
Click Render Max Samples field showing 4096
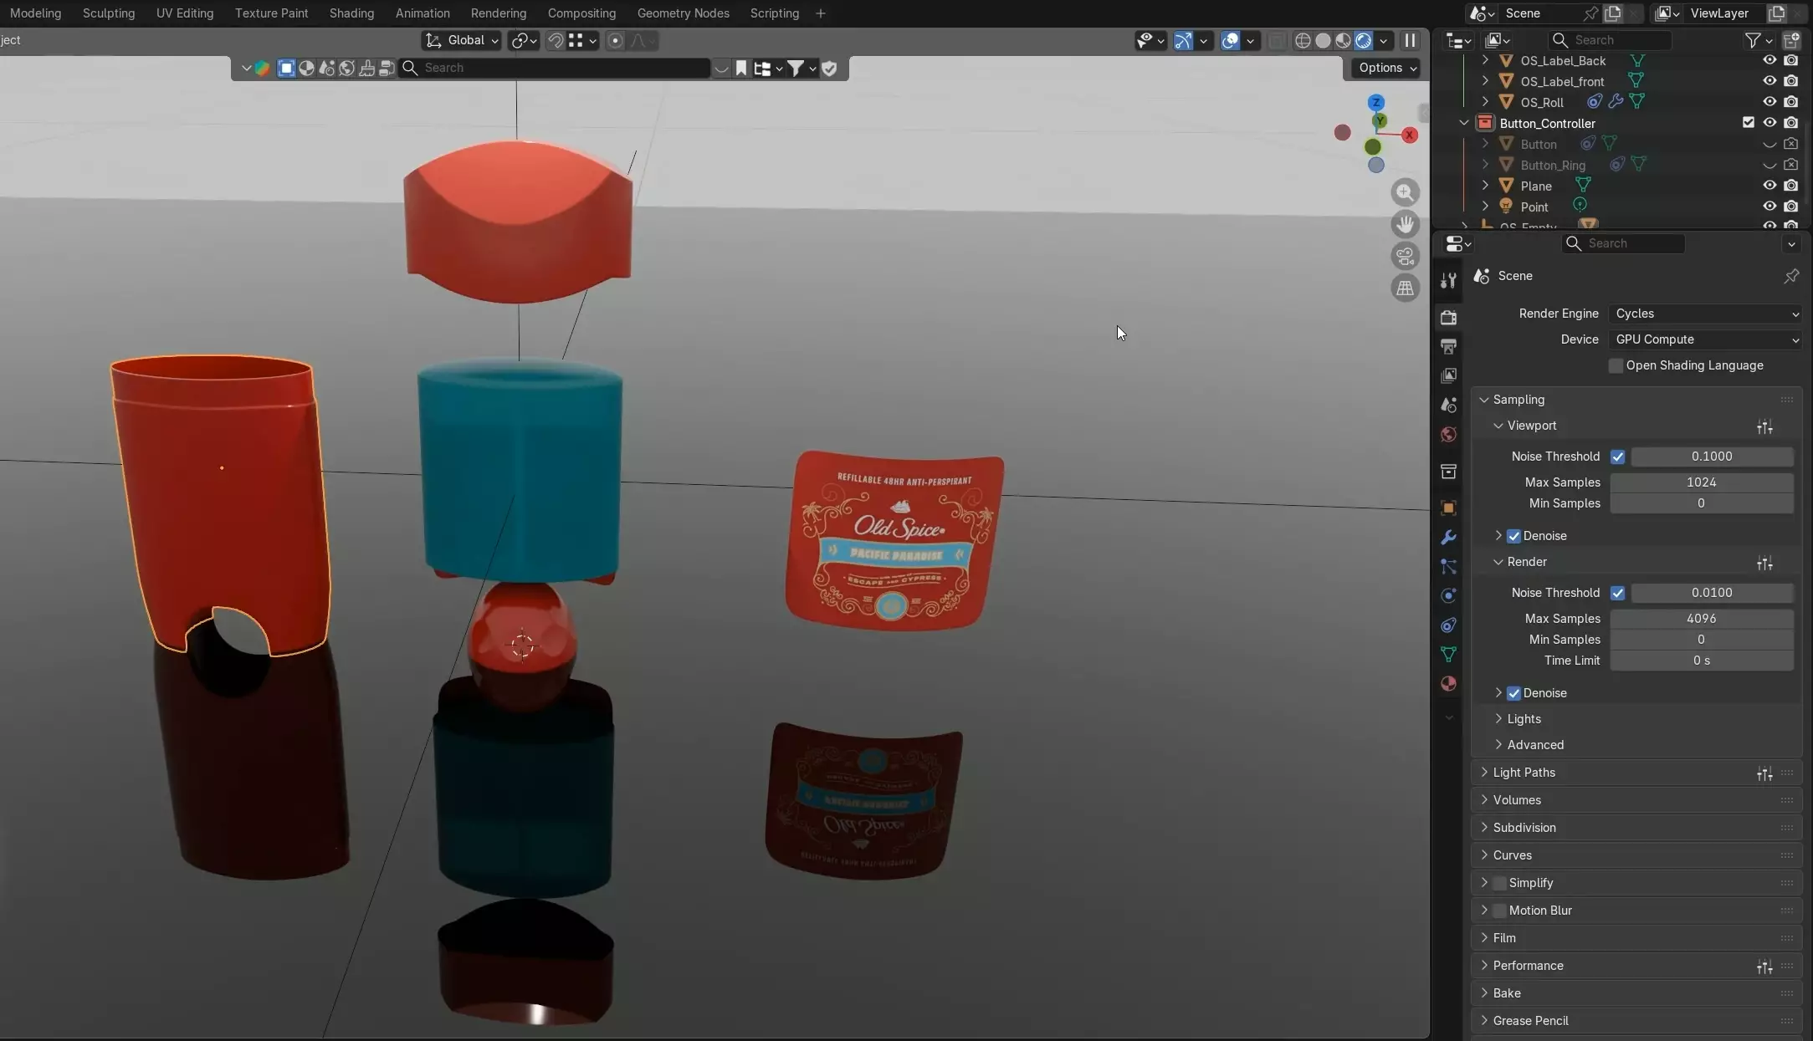(1701, 619)
